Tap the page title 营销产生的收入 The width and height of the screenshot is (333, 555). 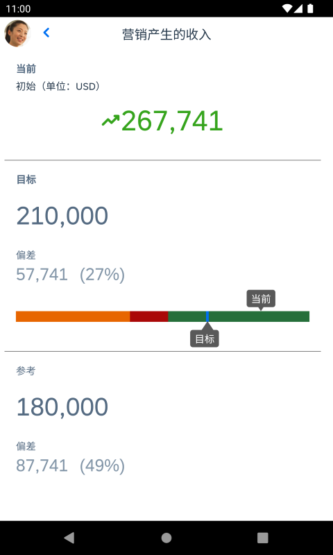(x=166, y=35)
